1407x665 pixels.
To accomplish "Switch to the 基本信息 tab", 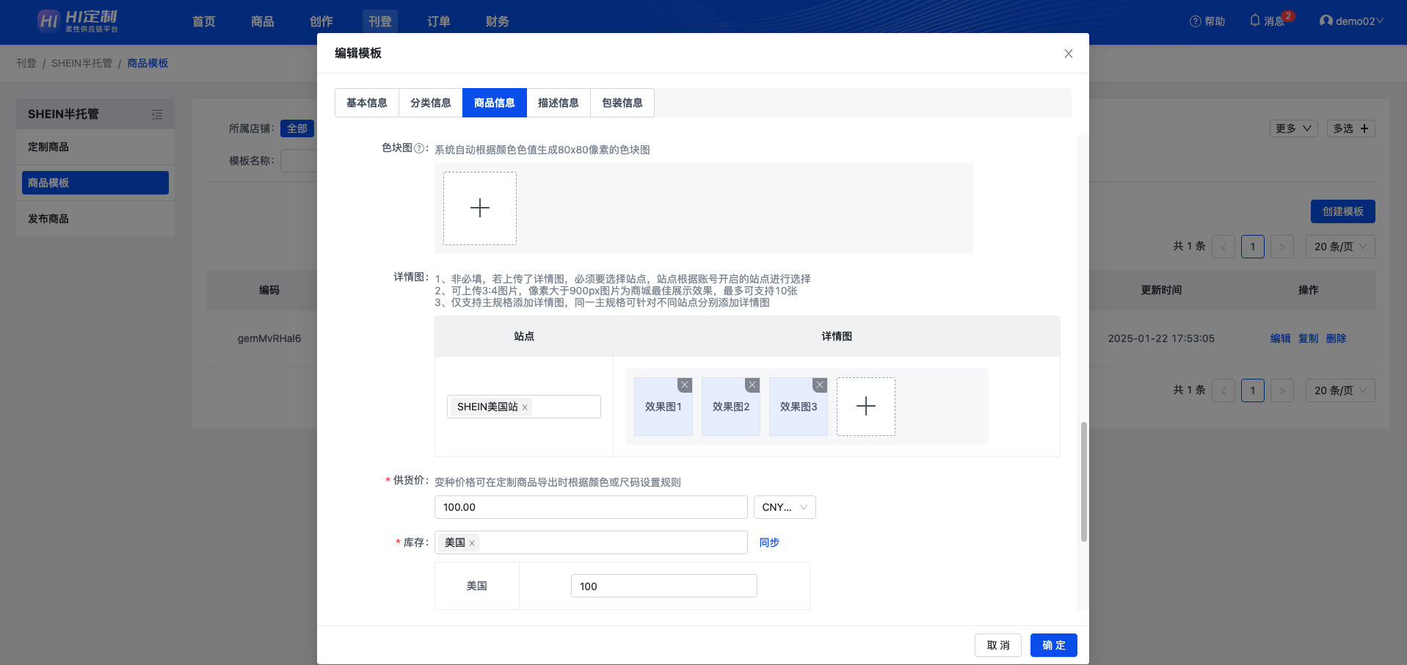I will pyautogui.click(x=367, y=103).
